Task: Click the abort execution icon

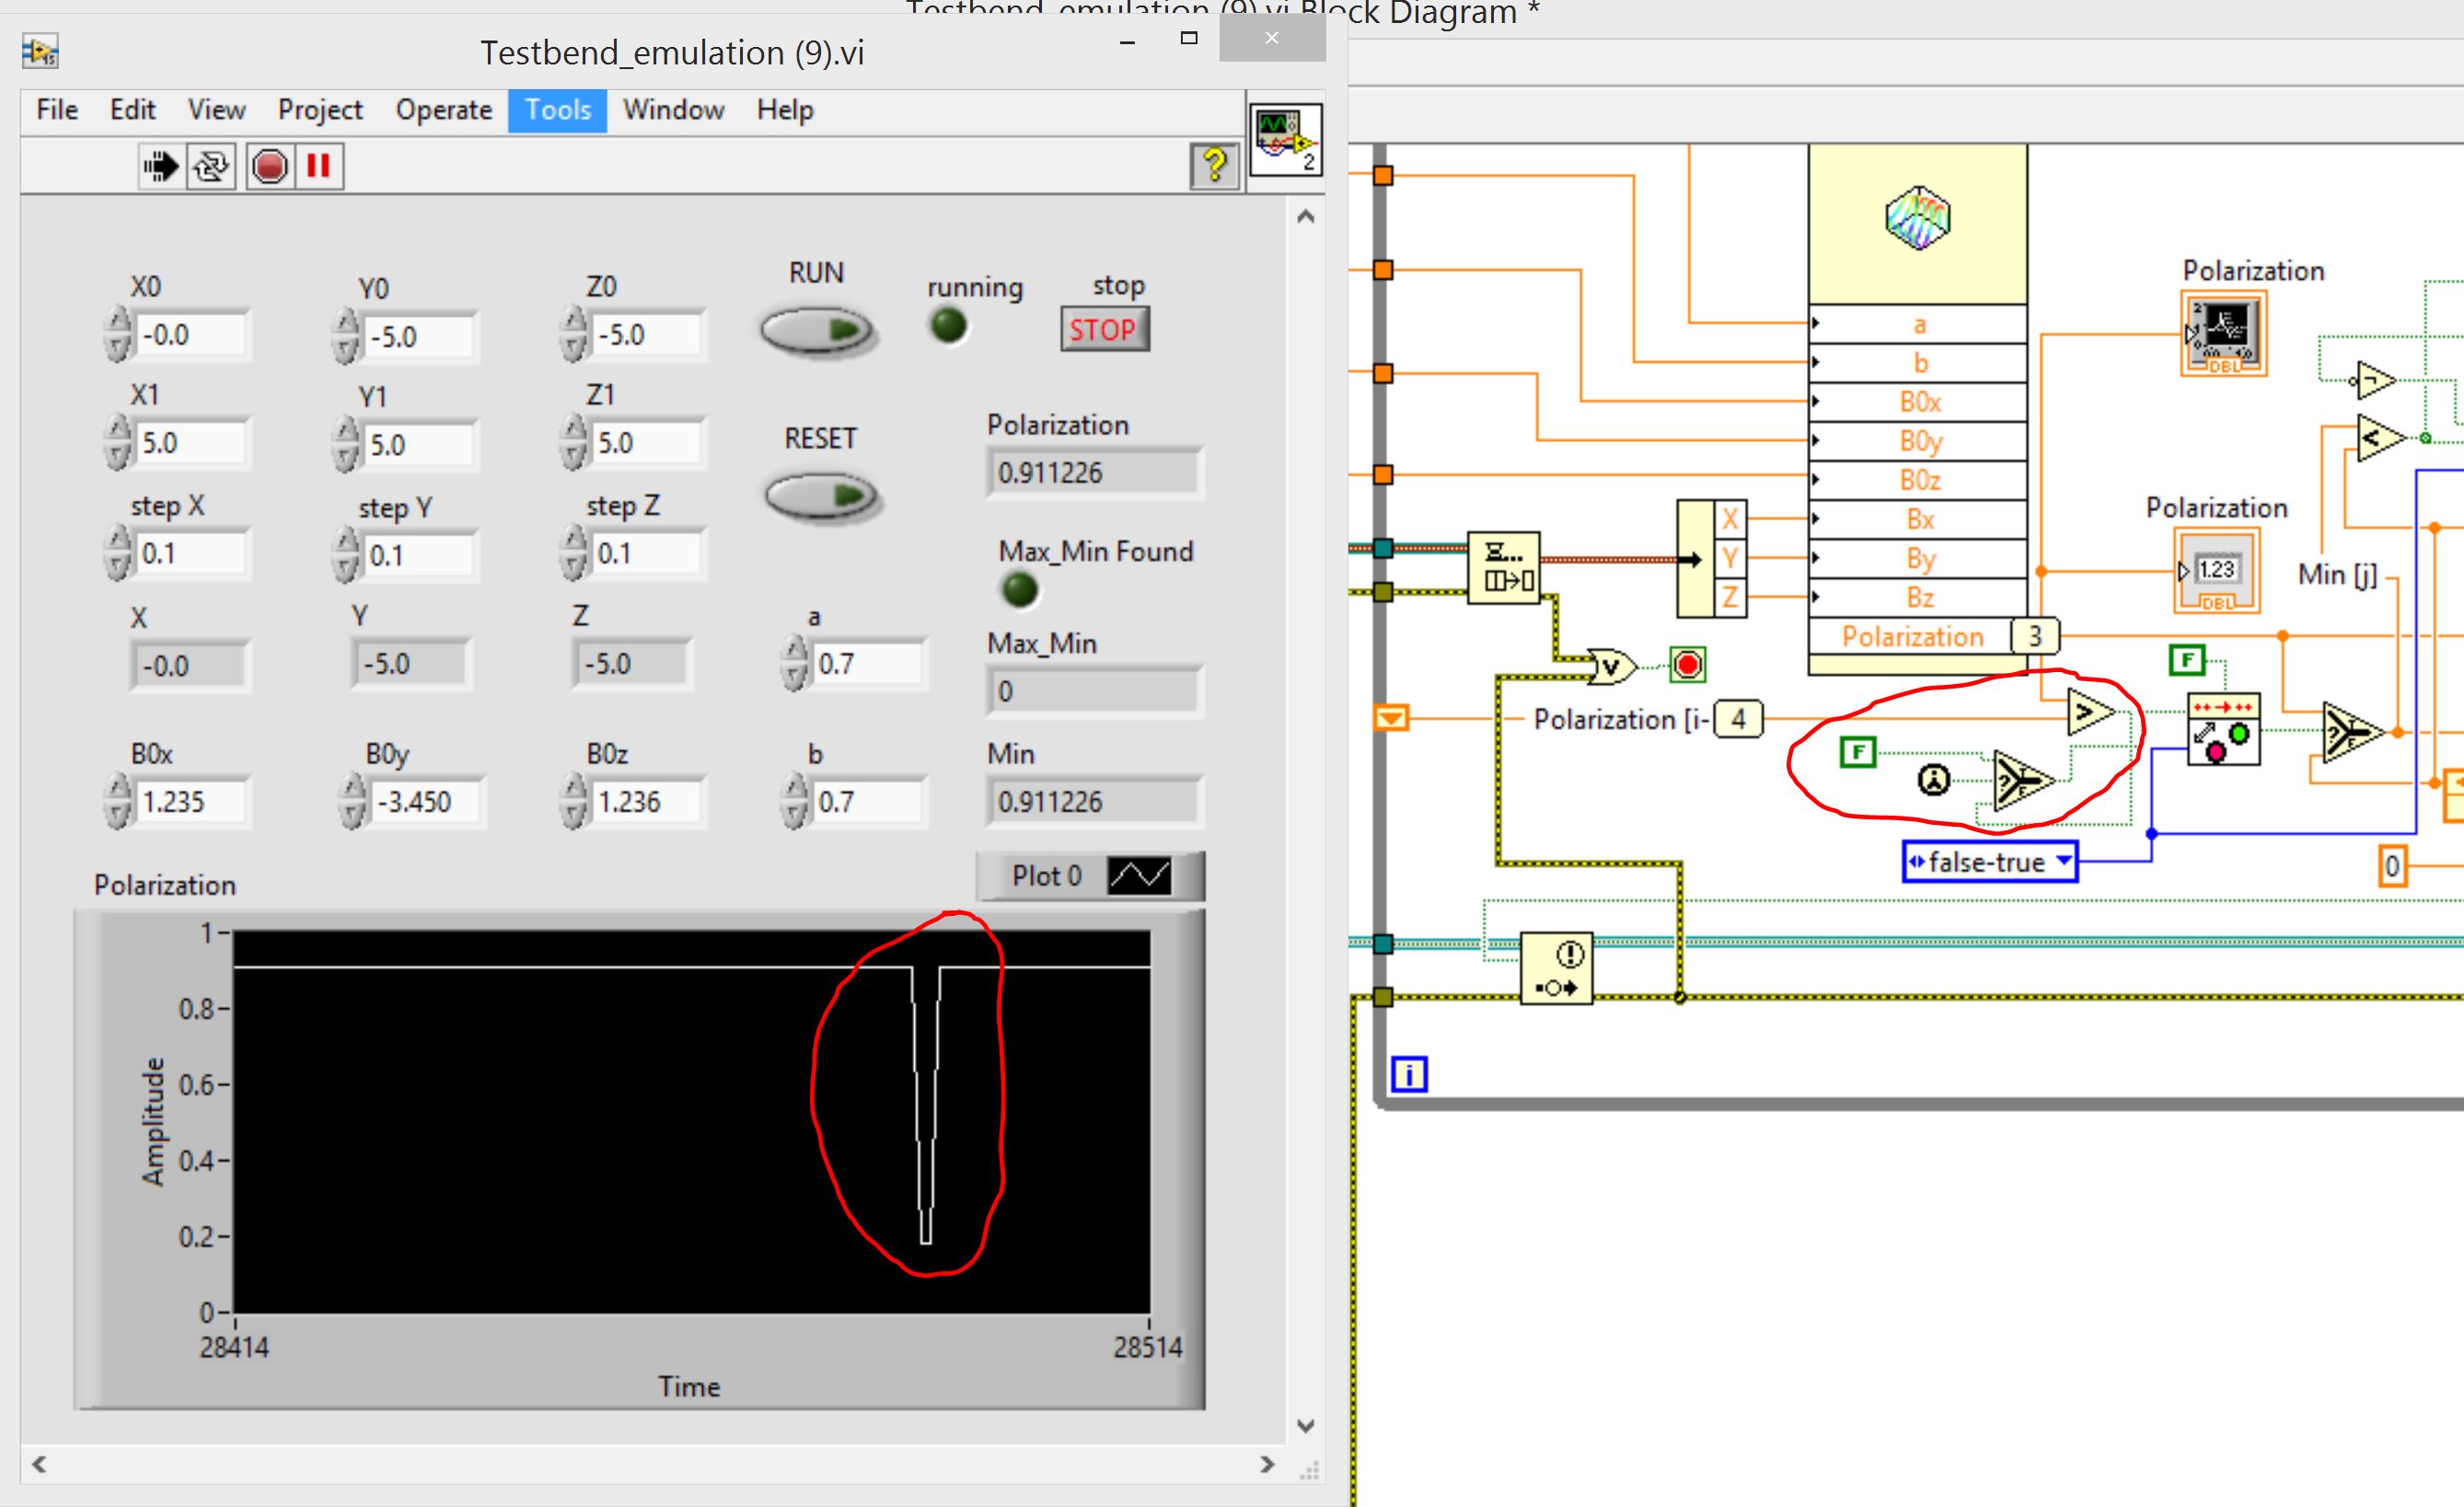Action: 270,166
